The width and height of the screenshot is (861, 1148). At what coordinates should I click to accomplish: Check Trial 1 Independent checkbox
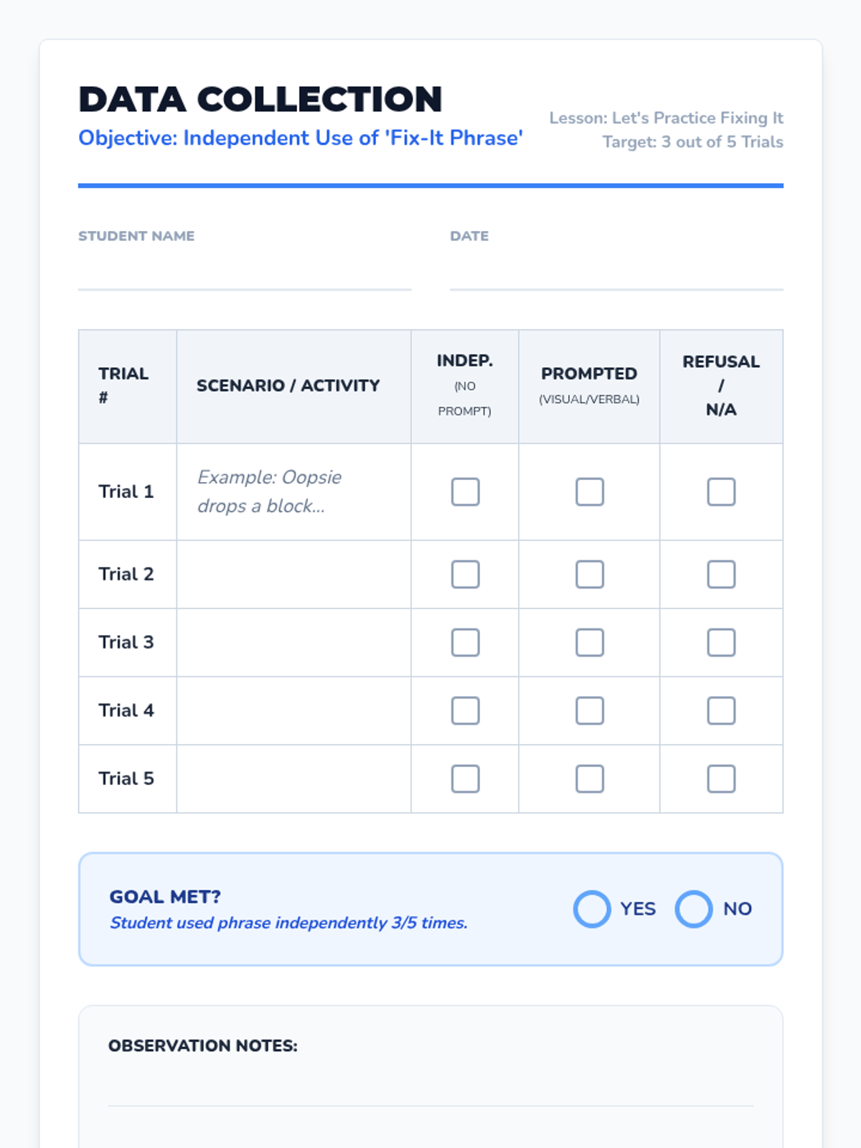[465, 492]
